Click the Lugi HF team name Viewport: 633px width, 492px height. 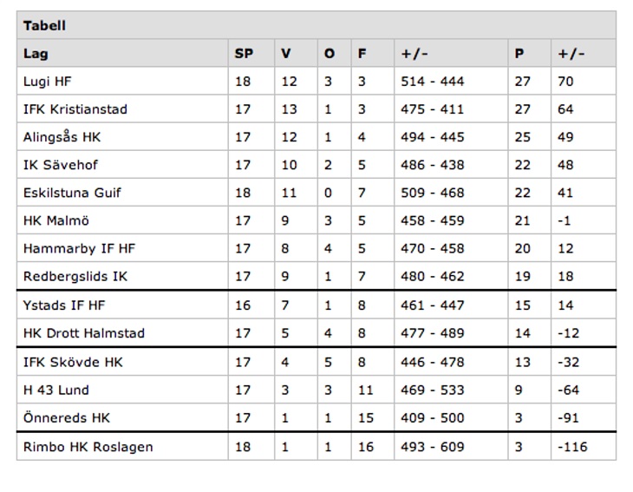click(48, 82)
